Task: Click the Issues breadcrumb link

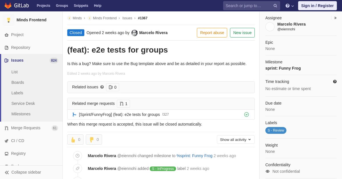Action: click(127, 18)
